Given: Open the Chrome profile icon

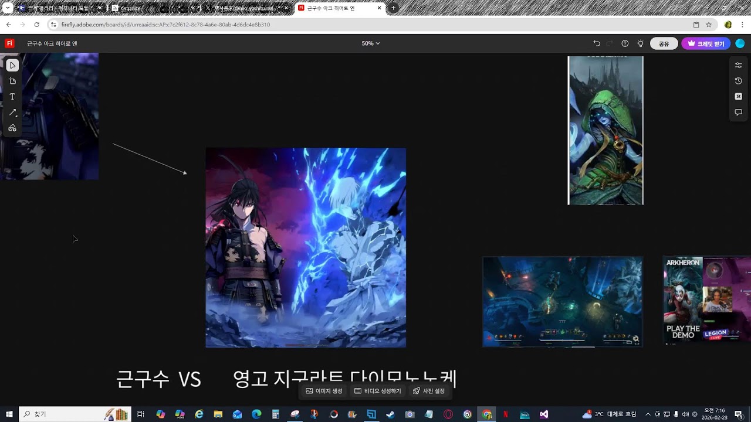Looking at the screenshot, I should coord(728,25).
